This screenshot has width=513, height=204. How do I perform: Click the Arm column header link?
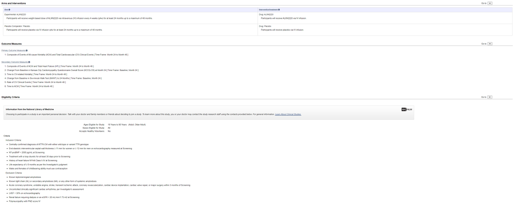(6, 9)
